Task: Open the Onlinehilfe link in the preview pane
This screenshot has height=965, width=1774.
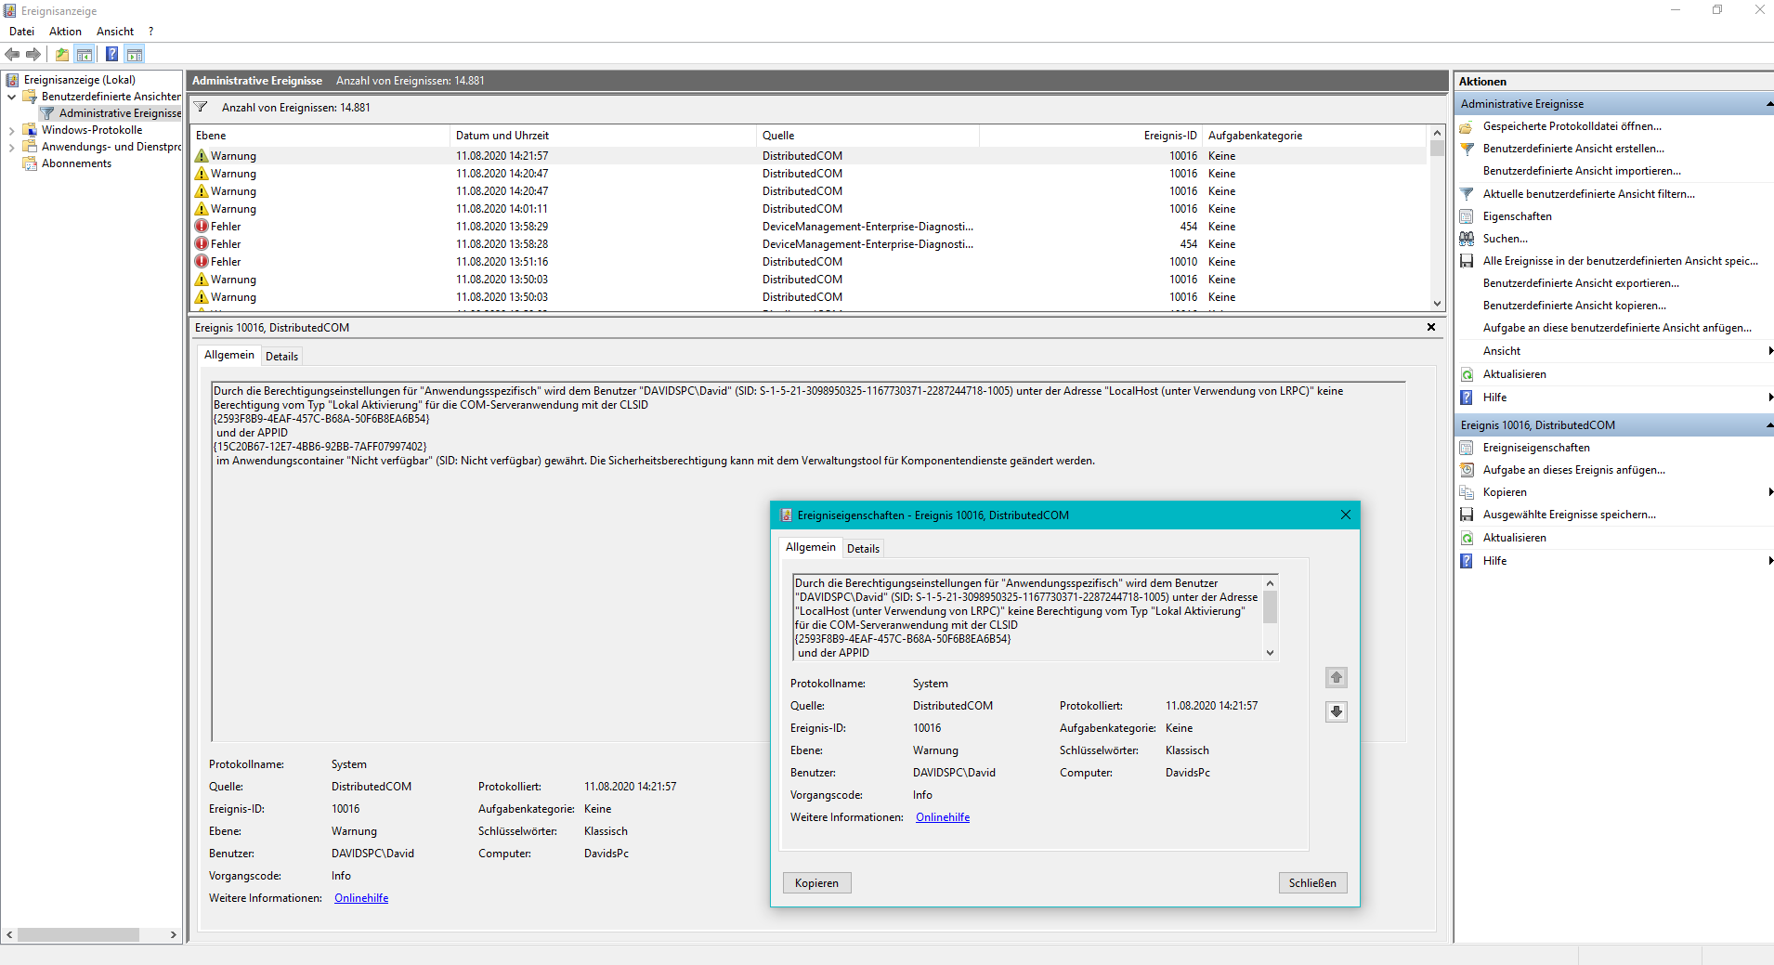Action: [x=361, y=898]
